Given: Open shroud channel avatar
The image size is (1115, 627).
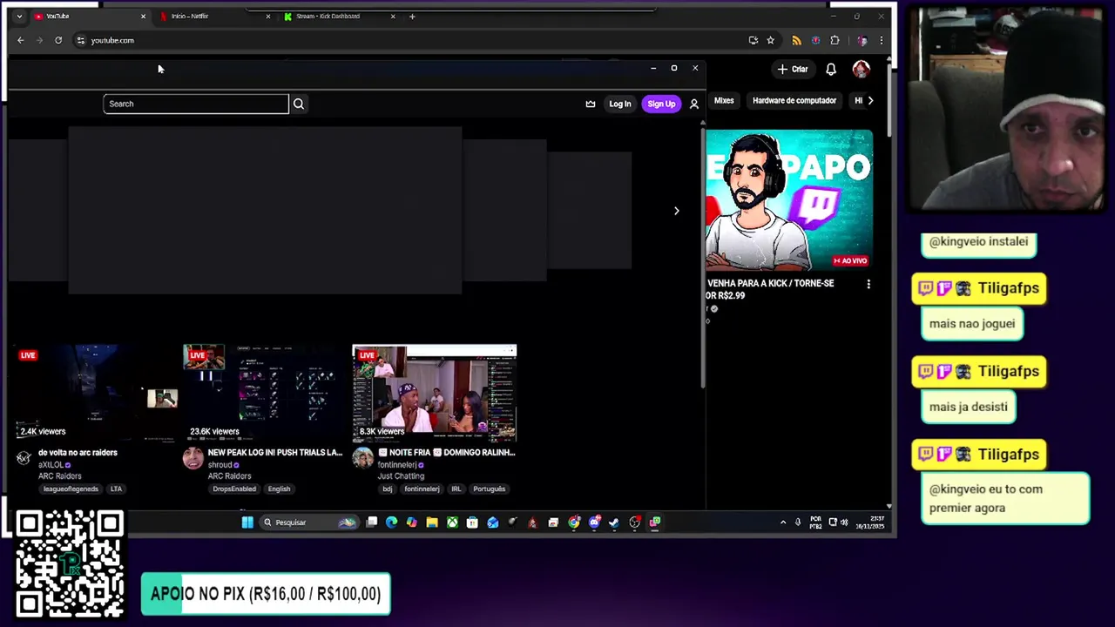Looking at the screenshot, I should (193, 458).
